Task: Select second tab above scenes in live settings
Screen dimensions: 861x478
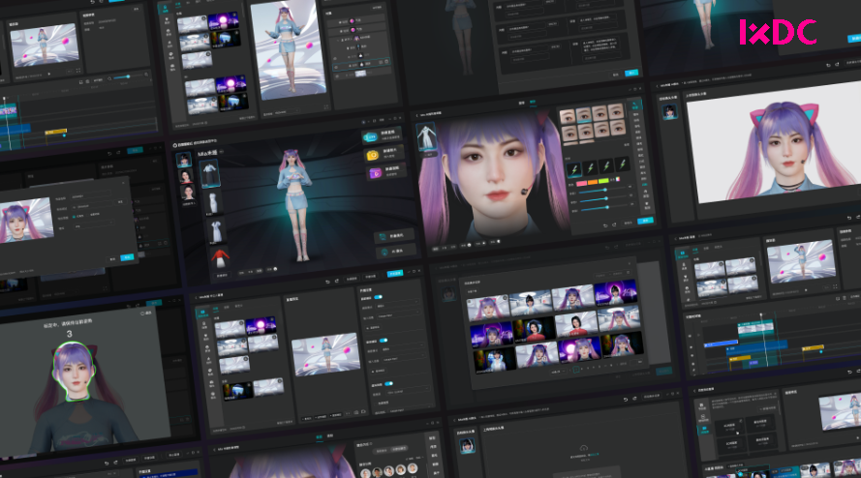Action: [x=227, y=308]
